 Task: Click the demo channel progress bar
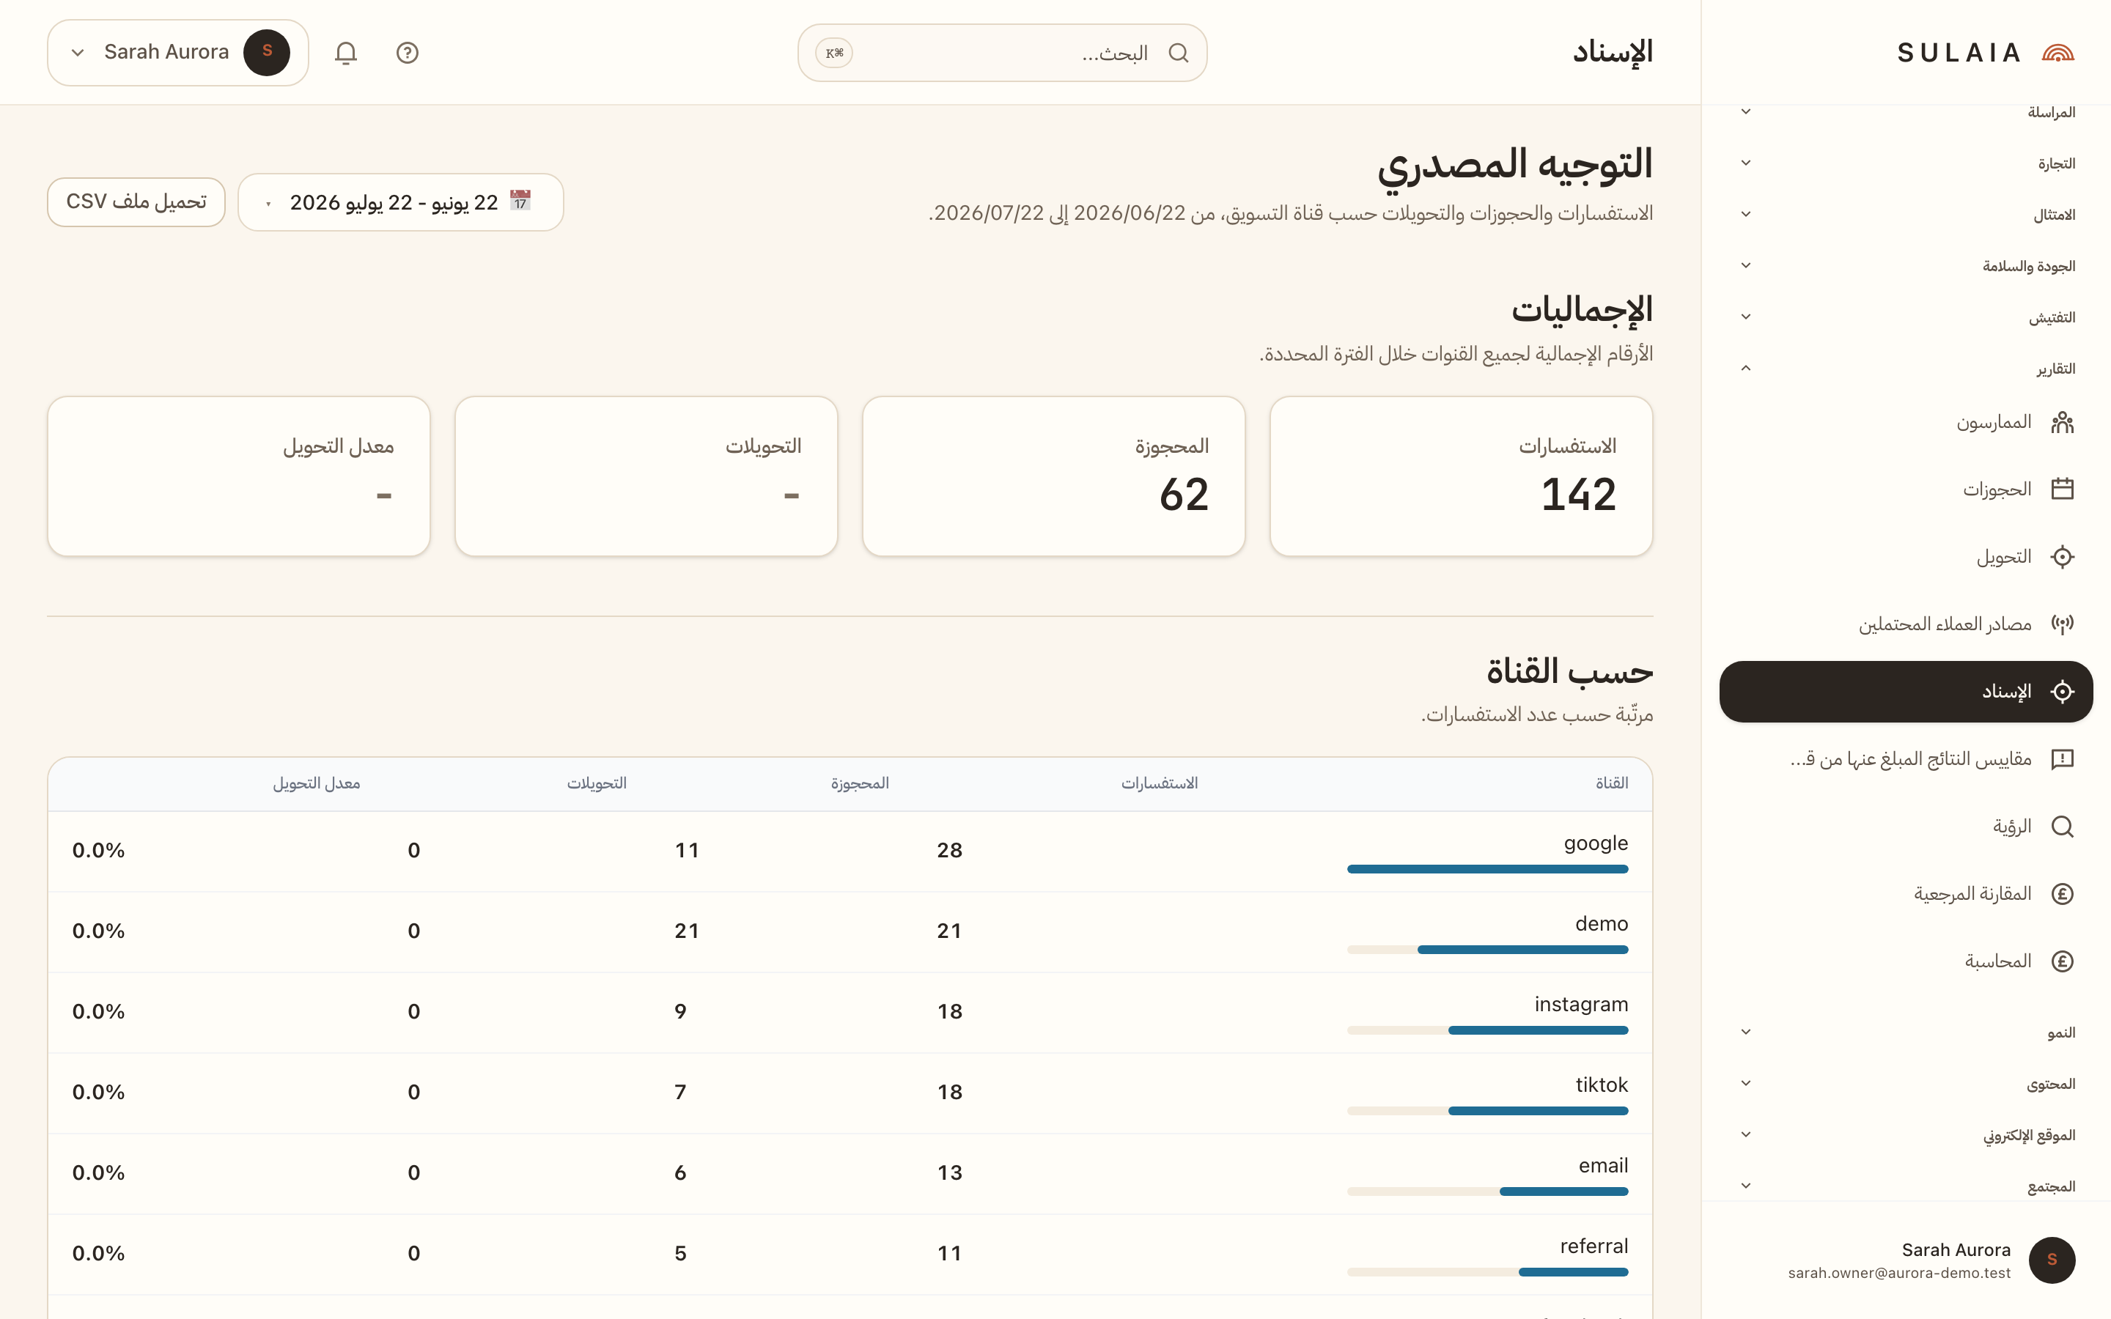[1487, 949]
